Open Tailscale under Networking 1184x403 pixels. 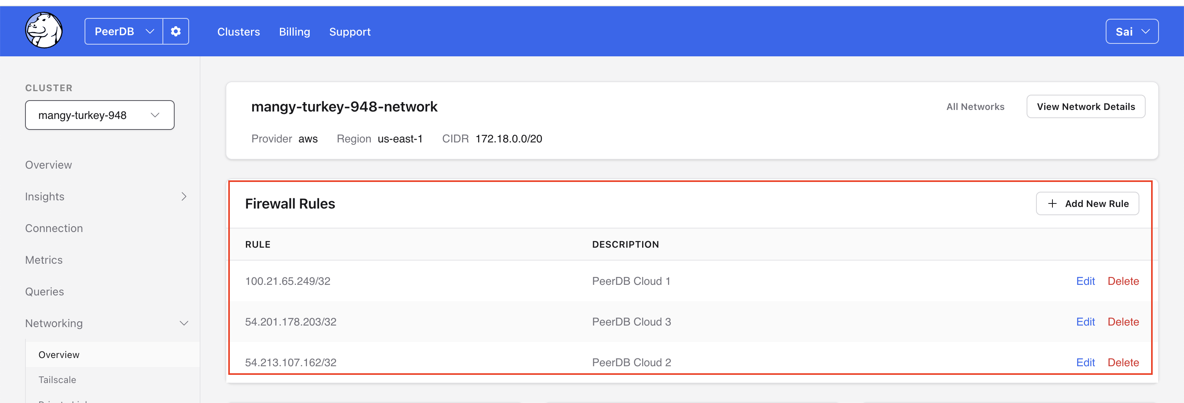click(57, 380)
